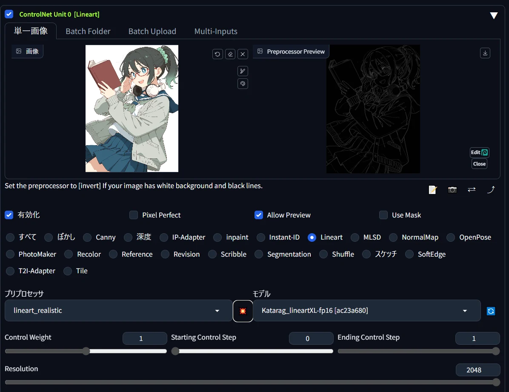
Task: Click the Control Weight slider handle
Action: click(86, 352)
